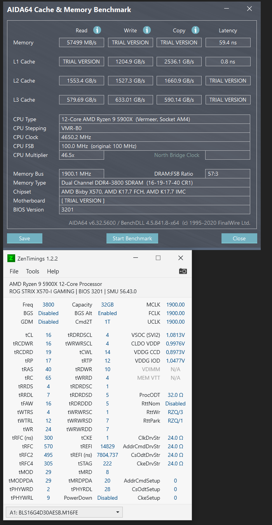272x525 pixels.
Task: Save the AIDA64 benchmark results
Action: [x=24, y=238]
